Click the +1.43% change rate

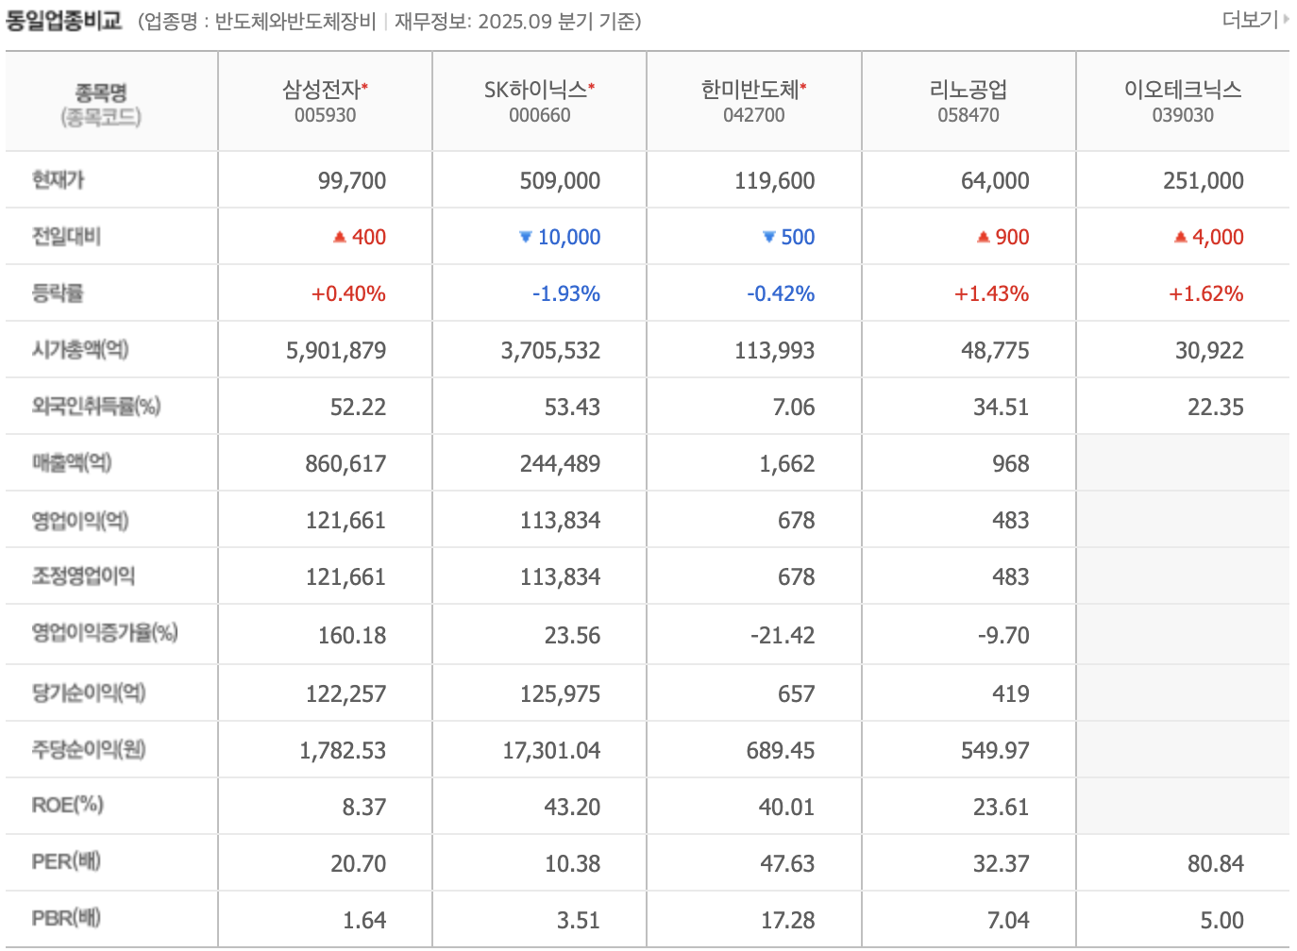991,293
